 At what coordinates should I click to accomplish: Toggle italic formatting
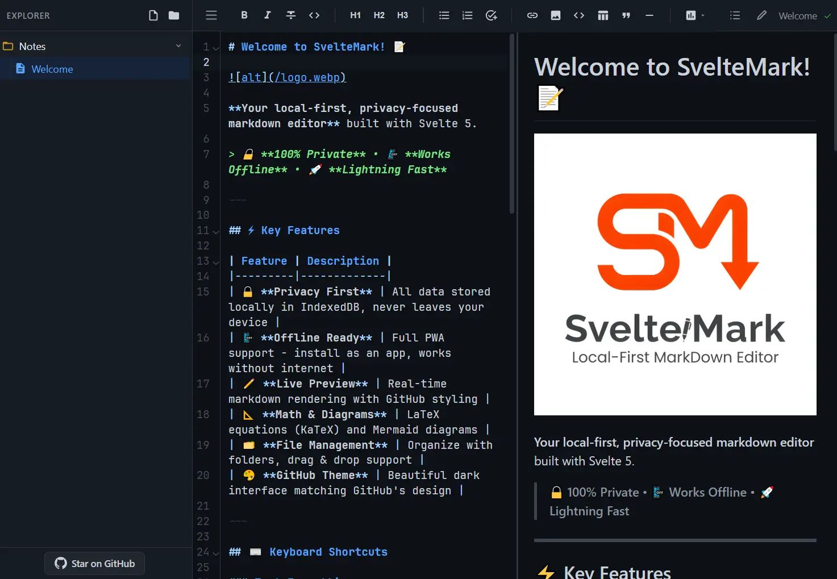(267, 15)
